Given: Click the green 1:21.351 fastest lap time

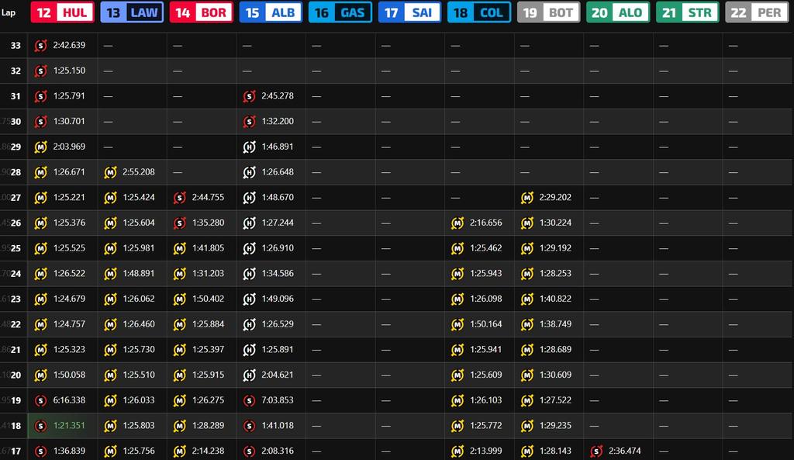Looking at the screenshot, I should pos(69,426).
